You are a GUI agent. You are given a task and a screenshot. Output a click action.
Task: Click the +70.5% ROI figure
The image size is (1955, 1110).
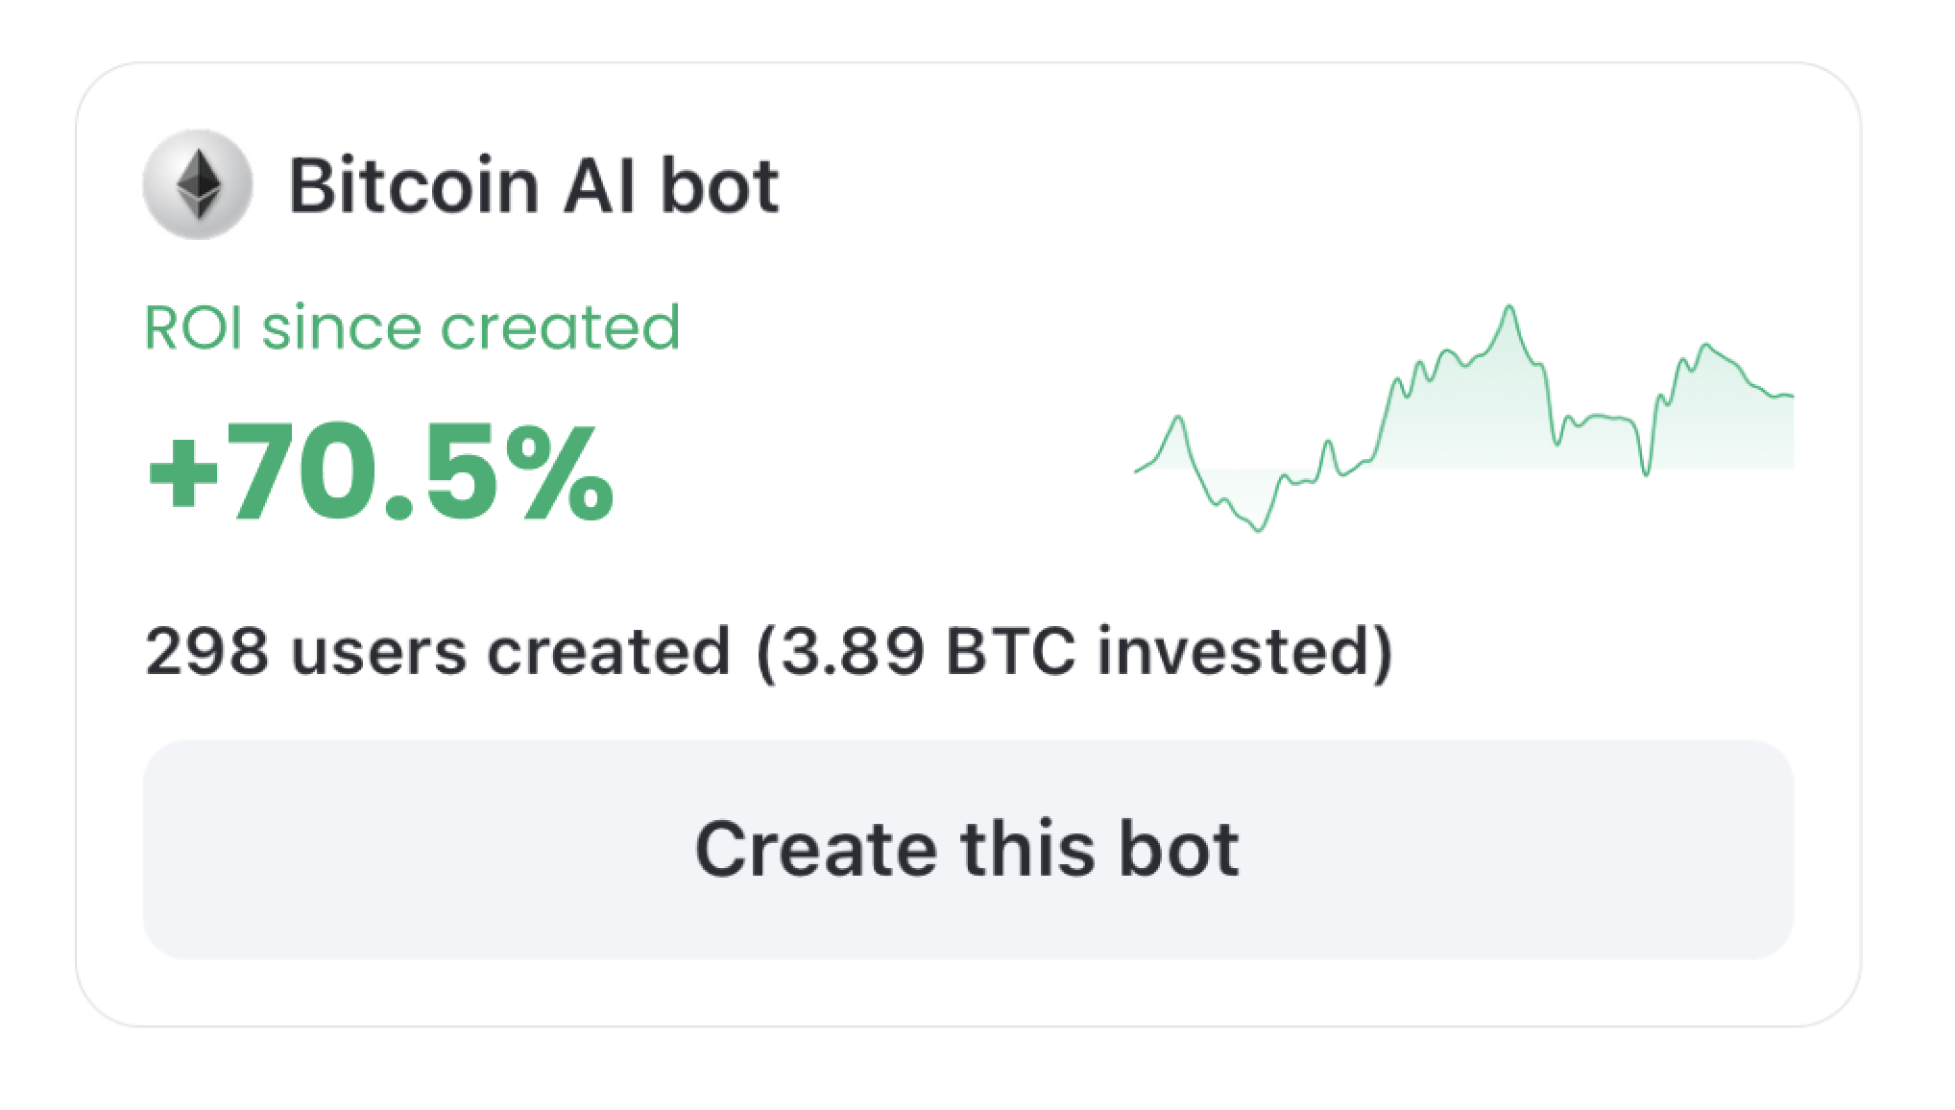coord(379,475)
